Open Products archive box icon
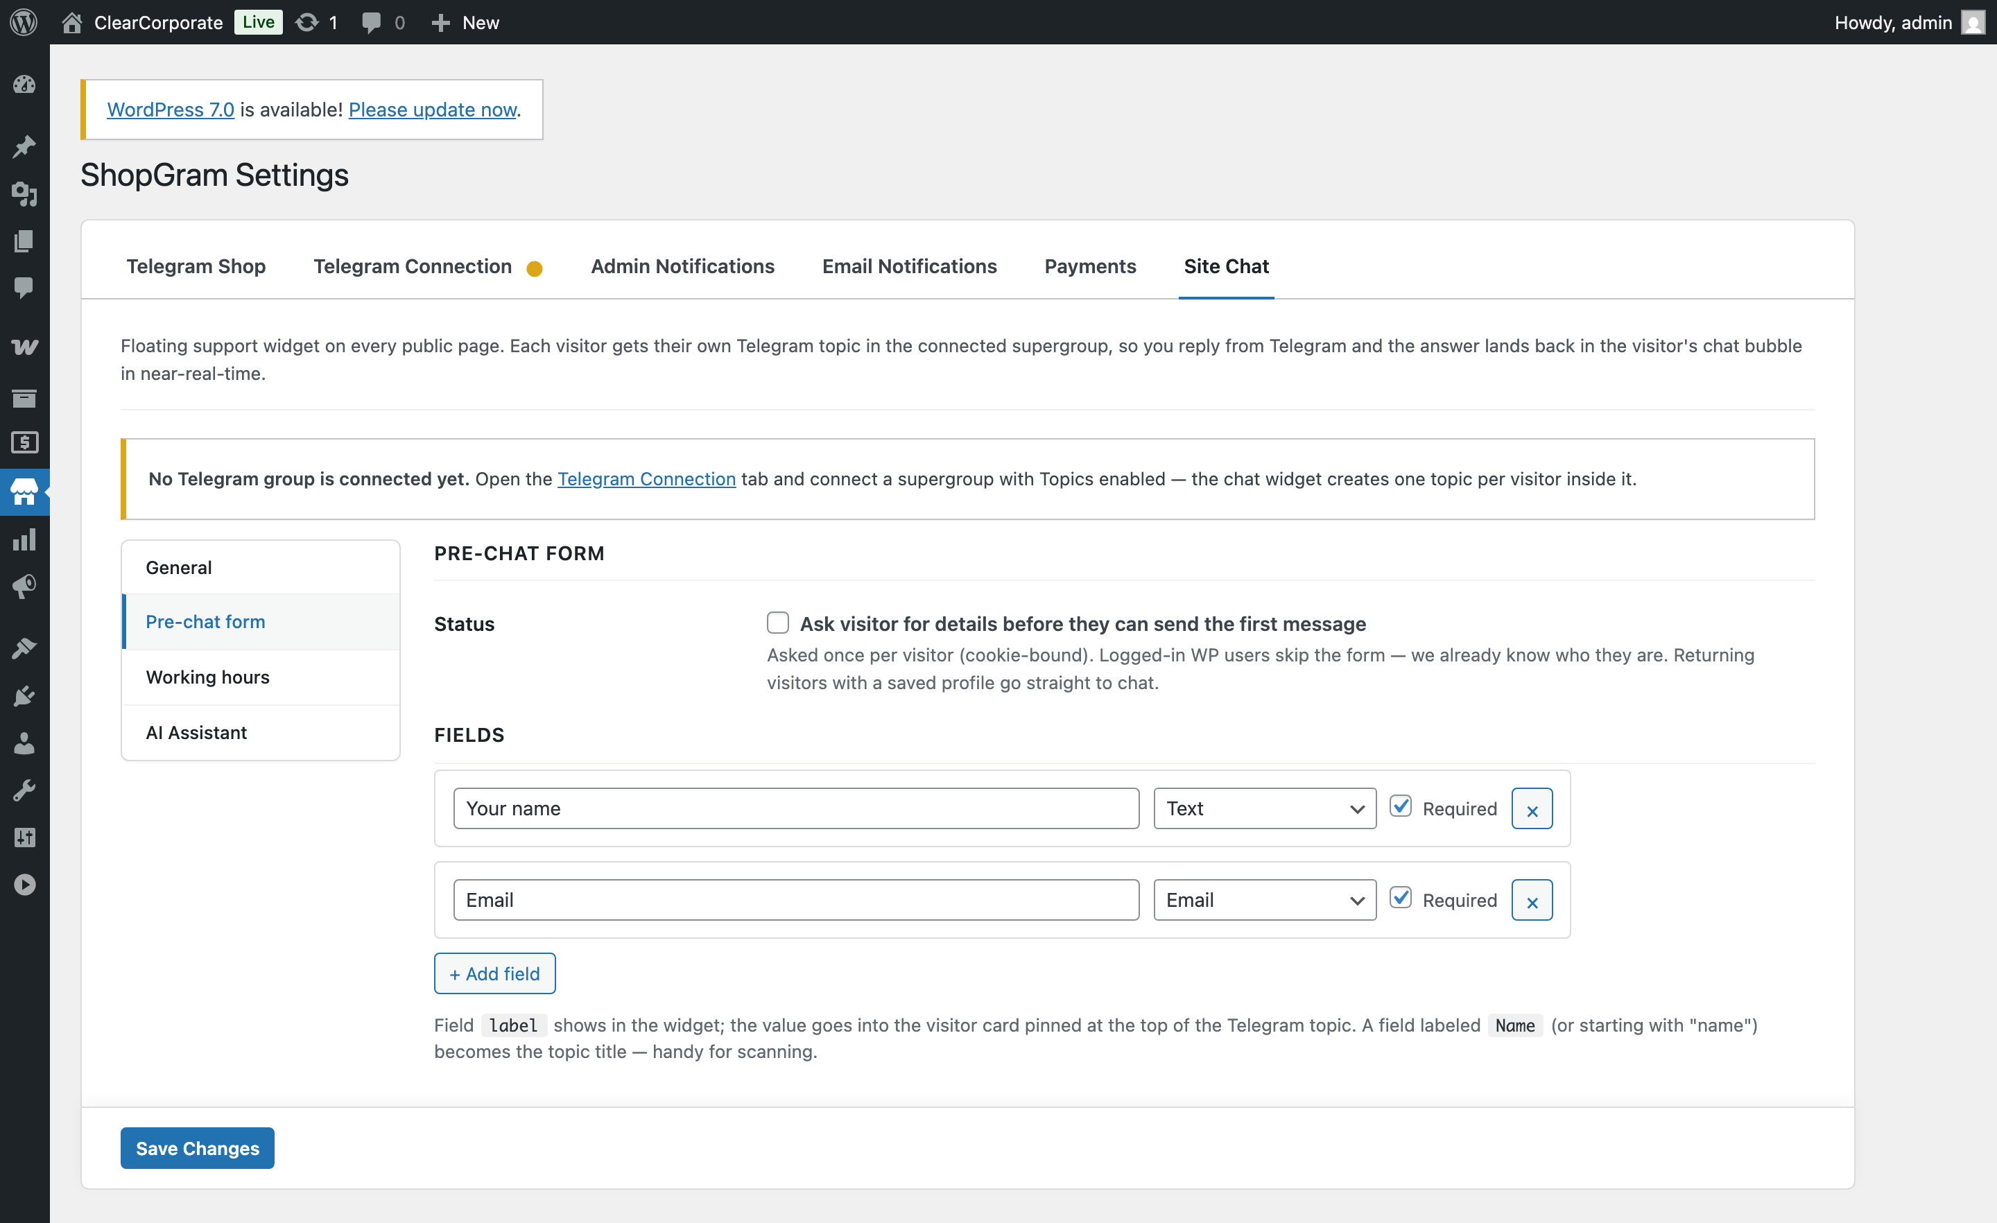The height and width of the screenshot is (1223, 1997). coord(24,397)
